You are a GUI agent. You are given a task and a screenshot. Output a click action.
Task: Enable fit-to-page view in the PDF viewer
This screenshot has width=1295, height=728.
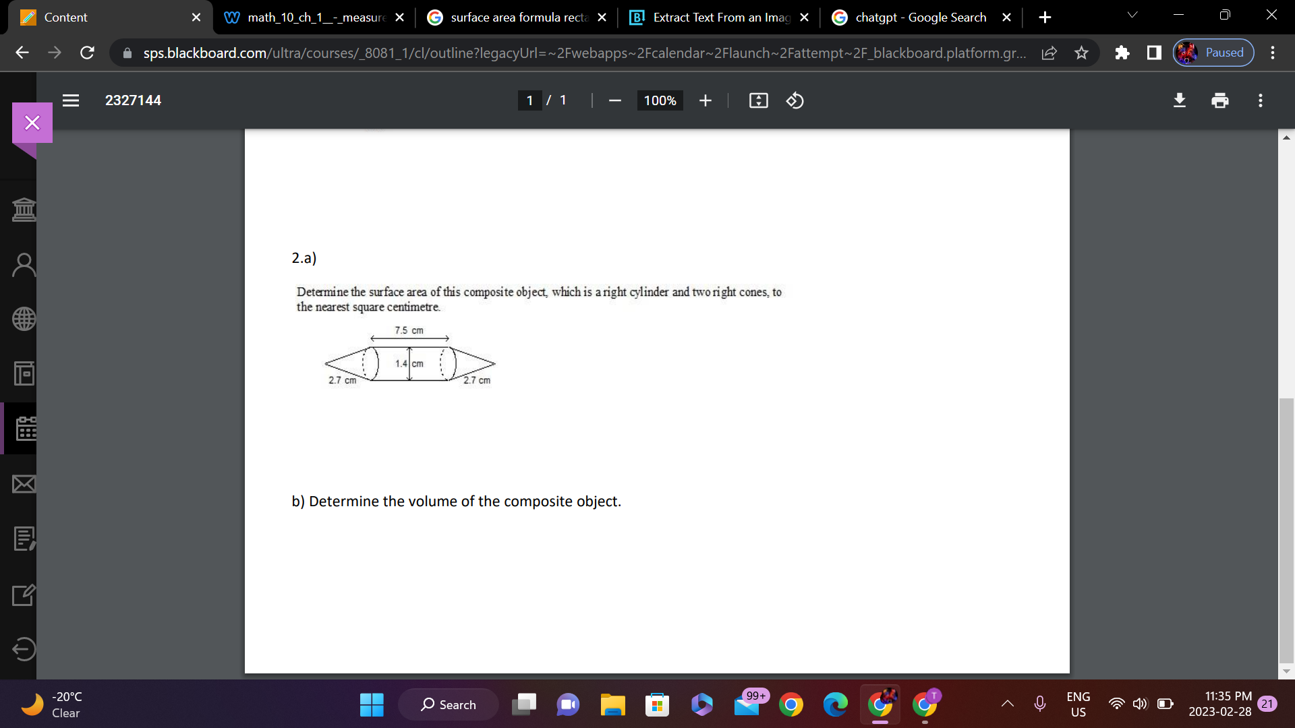[758, 100]
